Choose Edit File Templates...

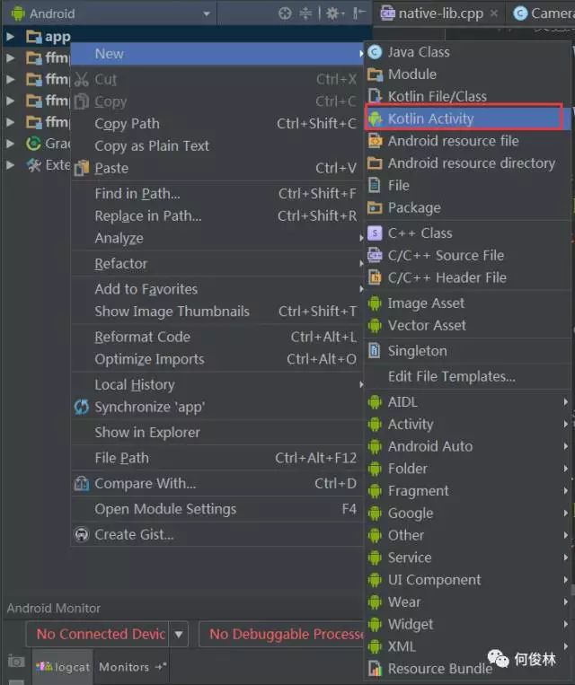point(468,376)
